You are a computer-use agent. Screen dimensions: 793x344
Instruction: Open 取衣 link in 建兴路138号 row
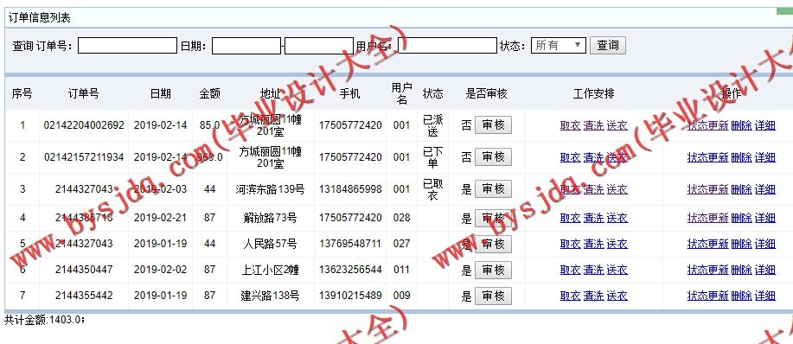[x=570, y=296]
